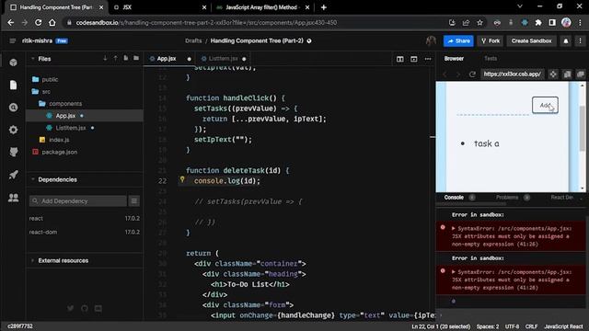Viewport: 589px width, 331px height.
Task: Open Deployment rocket in sidebar
Action: (x=13, y=175)
